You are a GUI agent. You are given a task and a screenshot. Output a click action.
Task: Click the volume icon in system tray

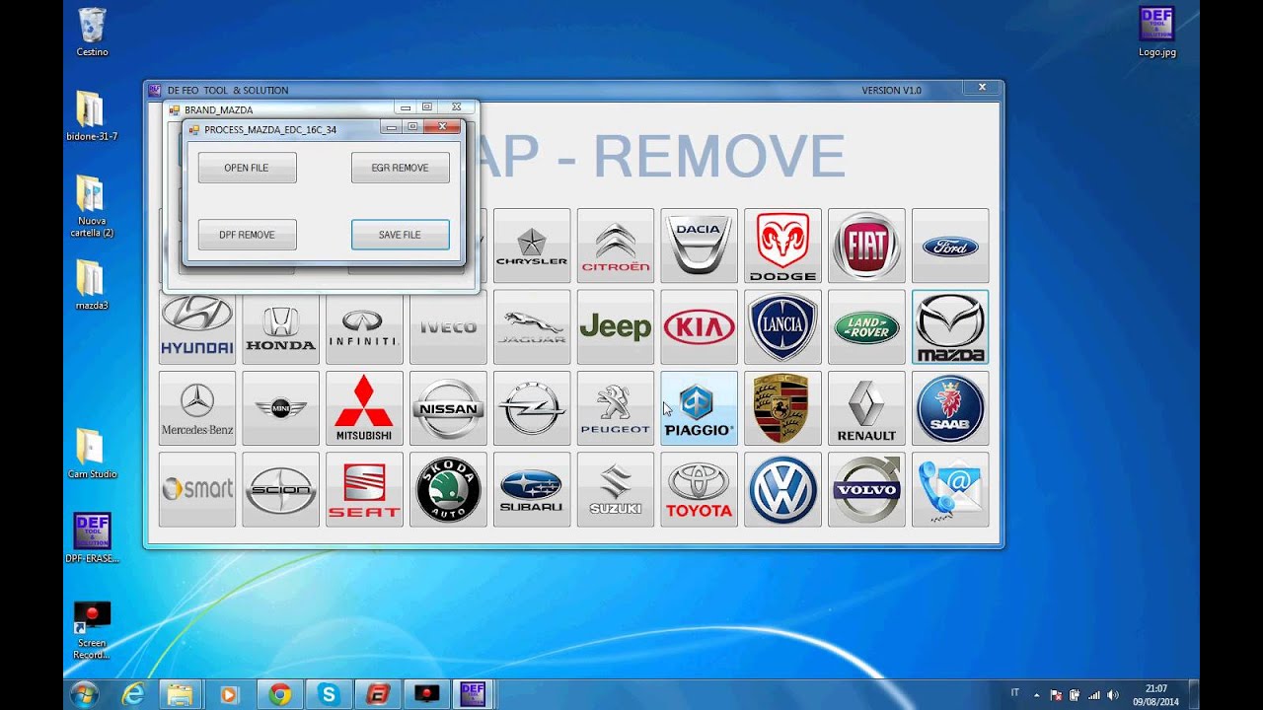coord(1113,695)
